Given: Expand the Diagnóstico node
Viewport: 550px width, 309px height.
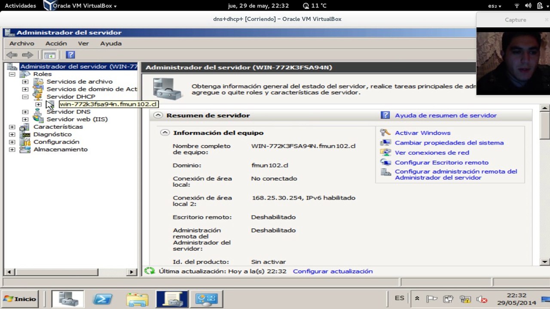Looking at the screenshot, I should pyautogui.click(x=12, y=134).
